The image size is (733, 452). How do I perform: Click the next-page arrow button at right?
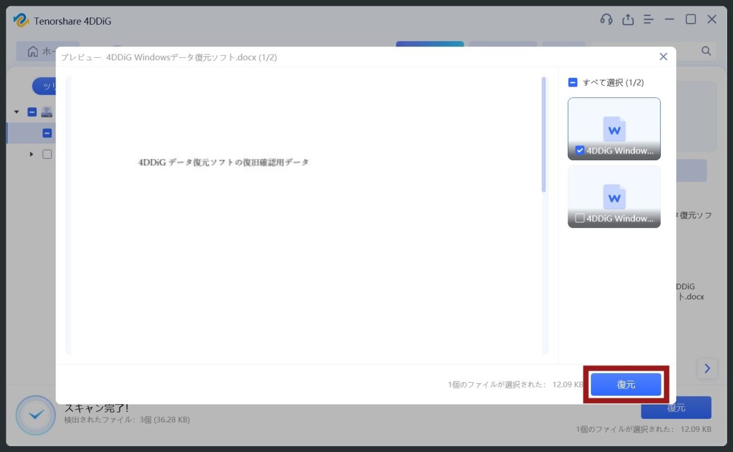pos(707,368)
